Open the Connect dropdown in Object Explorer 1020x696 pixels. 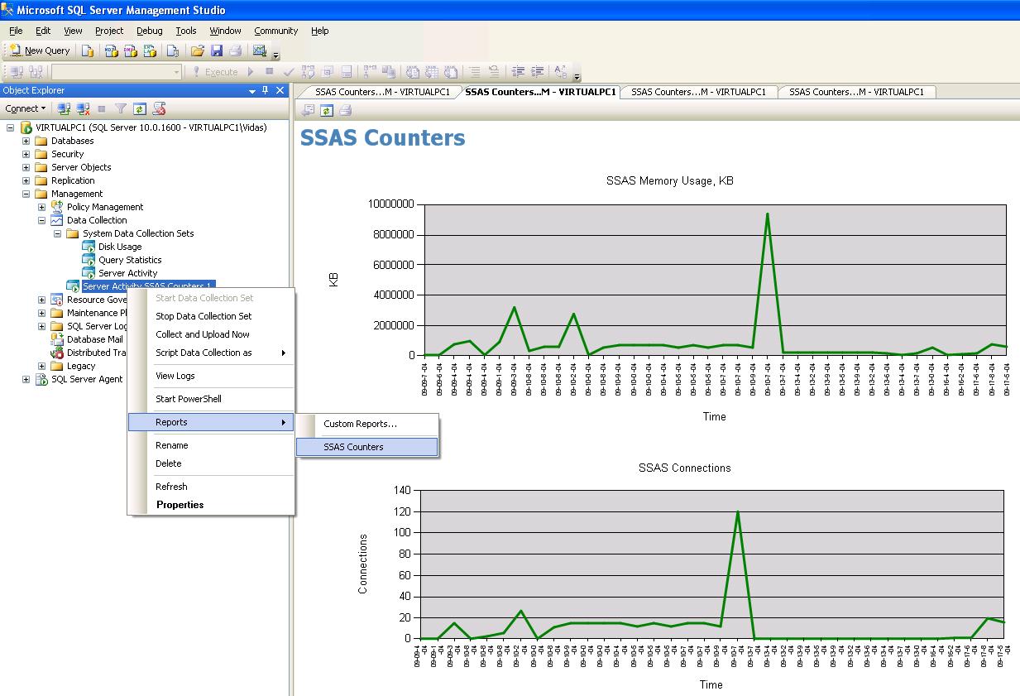click(x=26, y=108)
